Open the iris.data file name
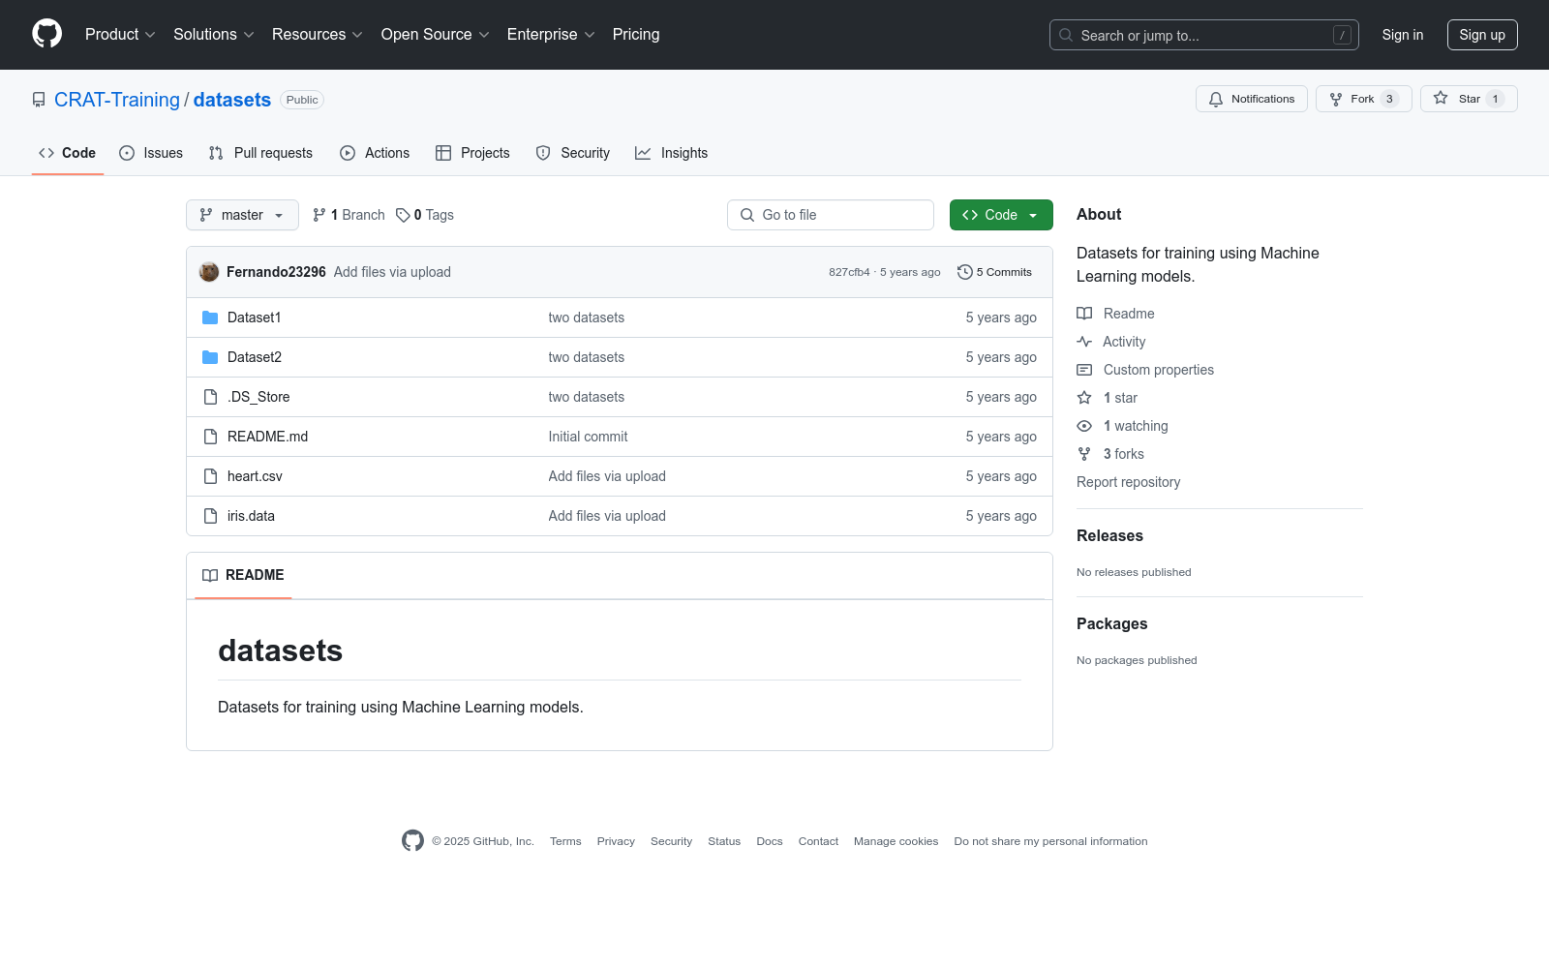The image size is (1549, 968). 251,516
